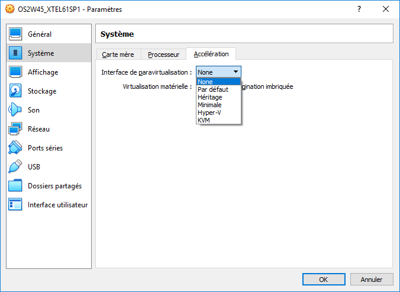Select the Son speaker icon
Image resolution: width=400 pixels, height=292 pixels.
(16, 110)
